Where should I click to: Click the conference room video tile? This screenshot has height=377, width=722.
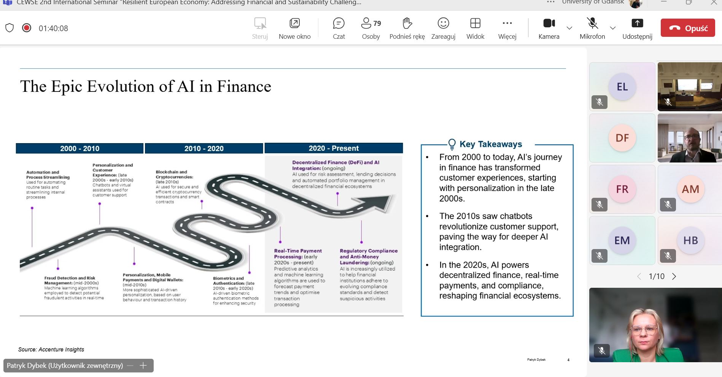point(690,87)
